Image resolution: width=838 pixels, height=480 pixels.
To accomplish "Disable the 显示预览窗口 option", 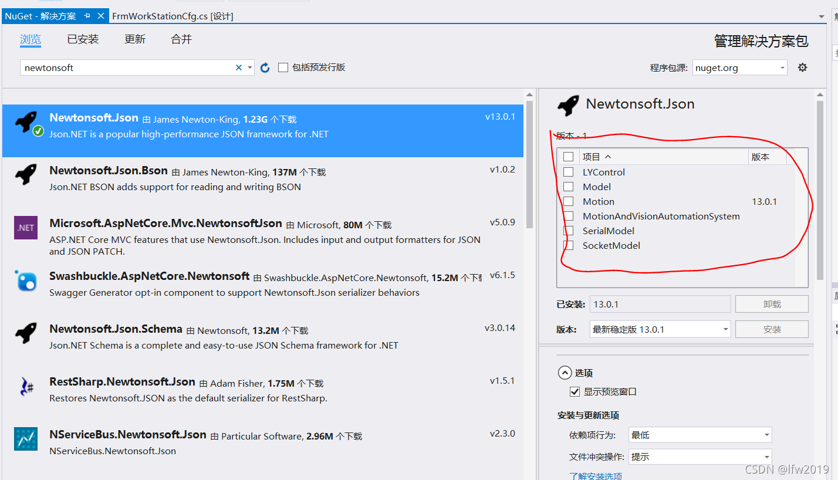I will click(575, 391).
